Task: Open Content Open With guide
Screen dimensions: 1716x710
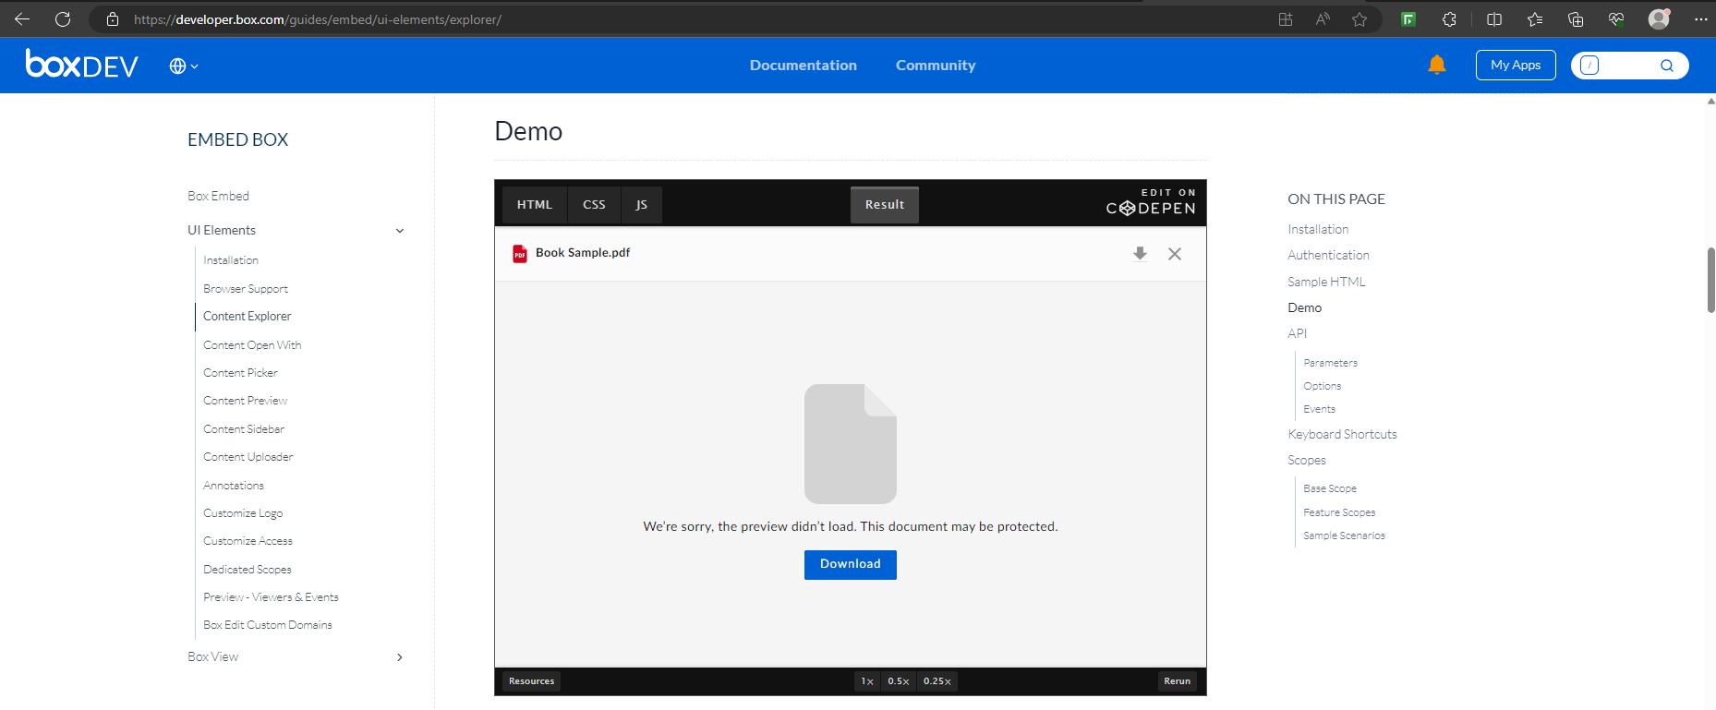Action: [252, 345]
